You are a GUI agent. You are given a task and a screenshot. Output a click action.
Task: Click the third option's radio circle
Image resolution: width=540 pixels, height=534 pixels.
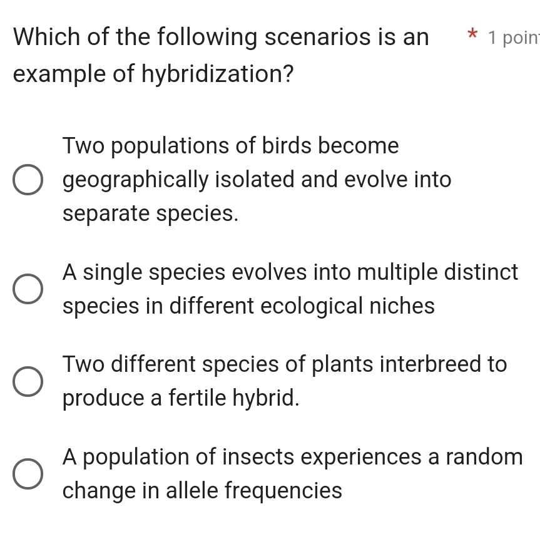tap(28, 381)
